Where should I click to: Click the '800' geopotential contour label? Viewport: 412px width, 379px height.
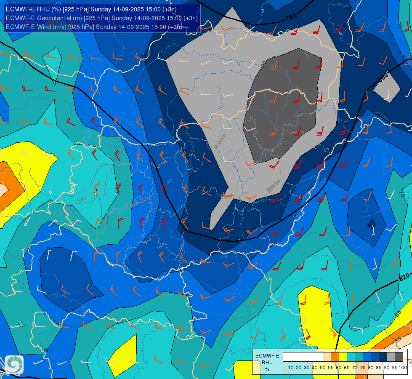click(383, 77)
